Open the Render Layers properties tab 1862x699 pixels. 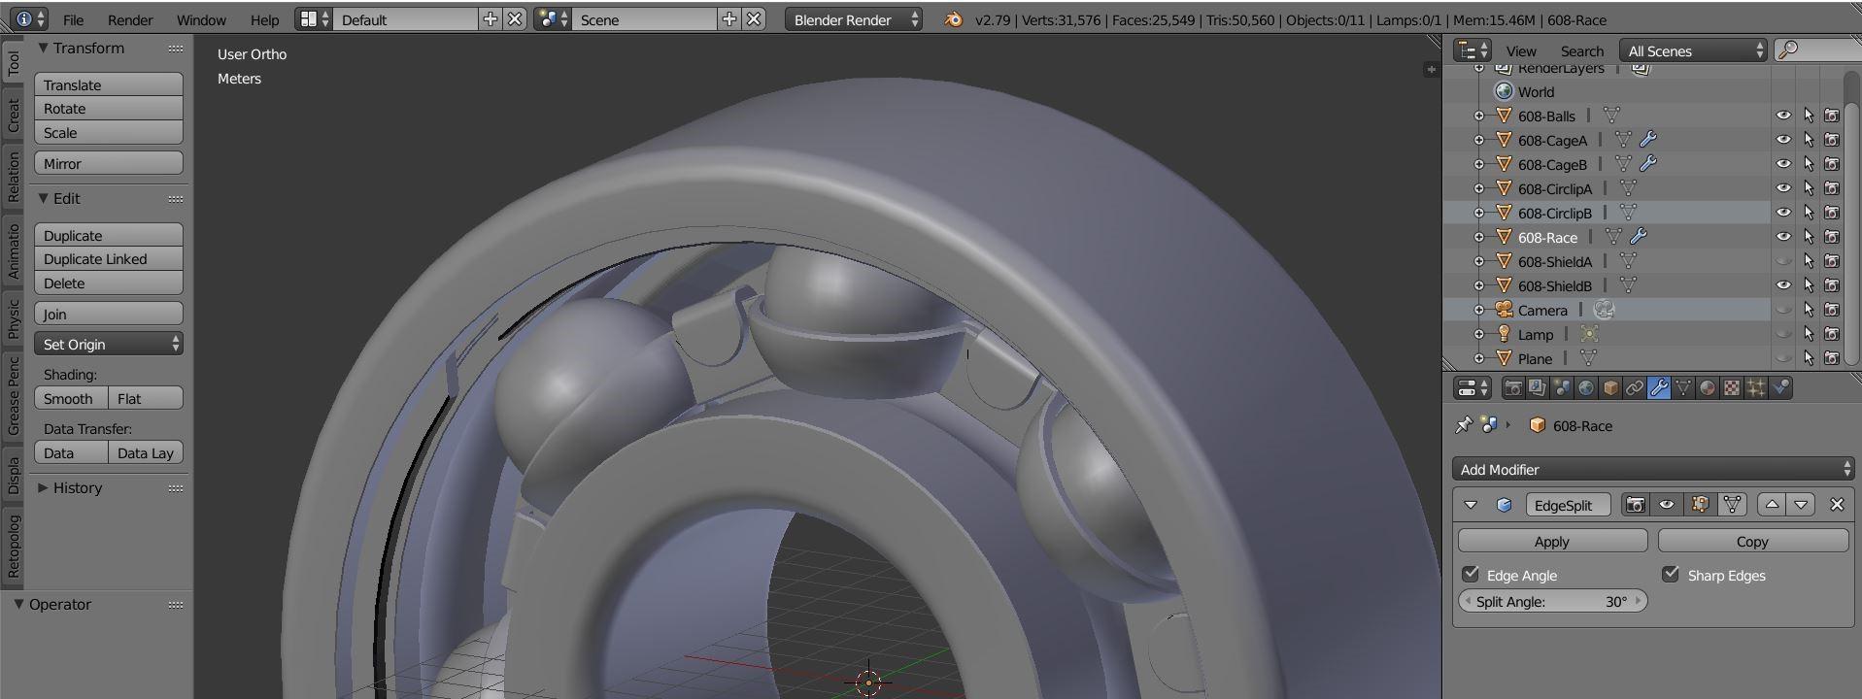(x=1537, y=388)
